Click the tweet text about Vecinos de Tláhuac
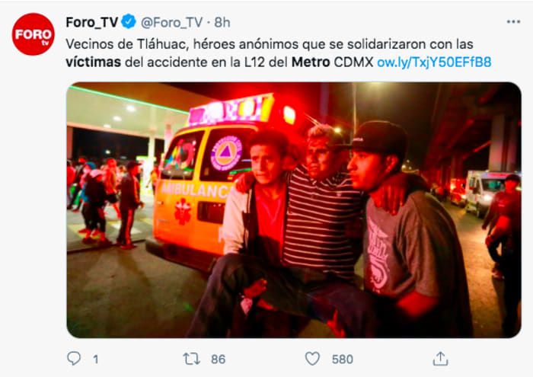533x377 pixels. (279, 53)
